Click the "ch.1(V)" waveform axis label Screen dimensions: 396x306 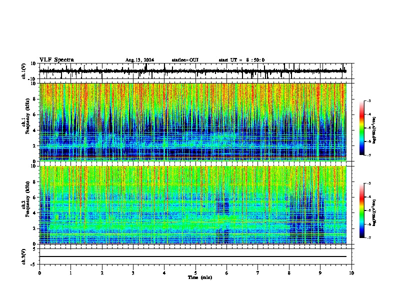coord(23,71)
